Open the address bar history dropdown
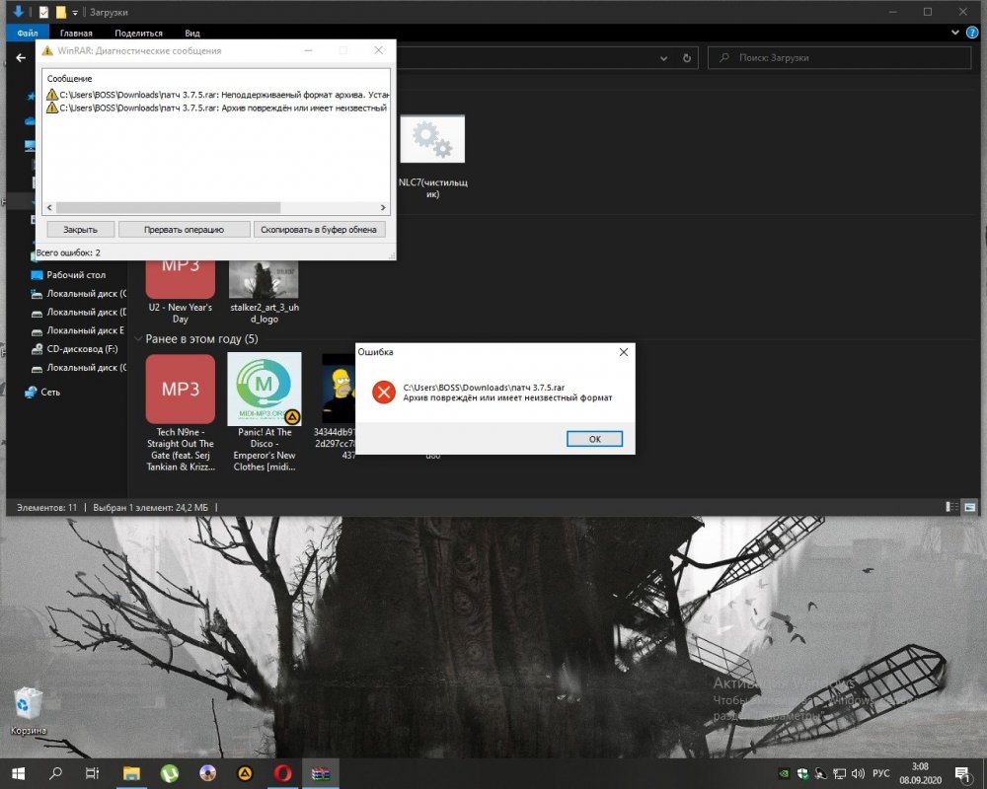Viewport: 987px width, 789px height. (664, 58)
